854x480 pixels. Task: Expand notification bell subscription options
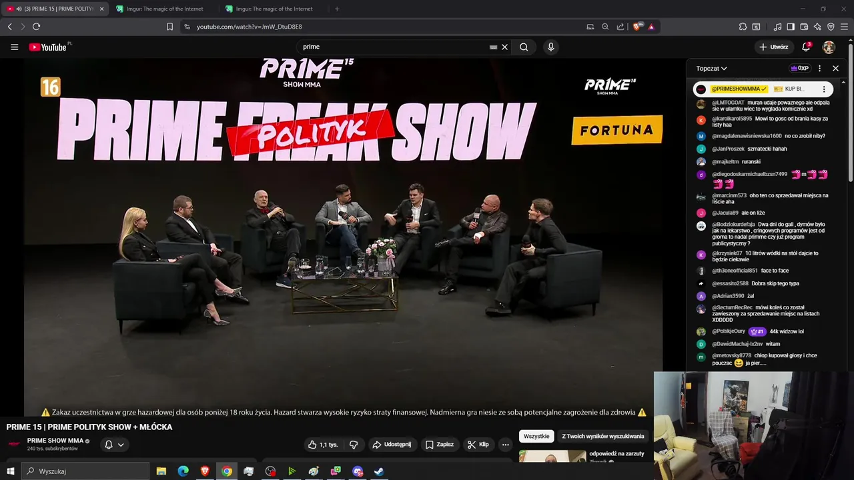[x=121, y=445]
